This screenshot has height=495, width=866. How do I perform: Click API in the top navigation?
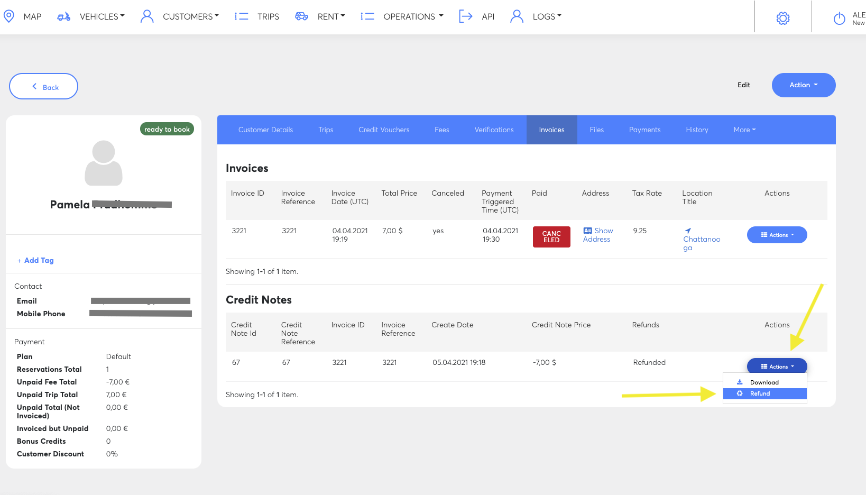click(488, 16)
